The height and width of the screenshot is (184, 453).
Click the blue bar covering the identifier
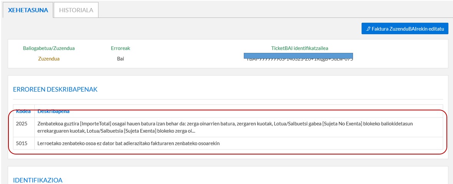click(298, 56)
